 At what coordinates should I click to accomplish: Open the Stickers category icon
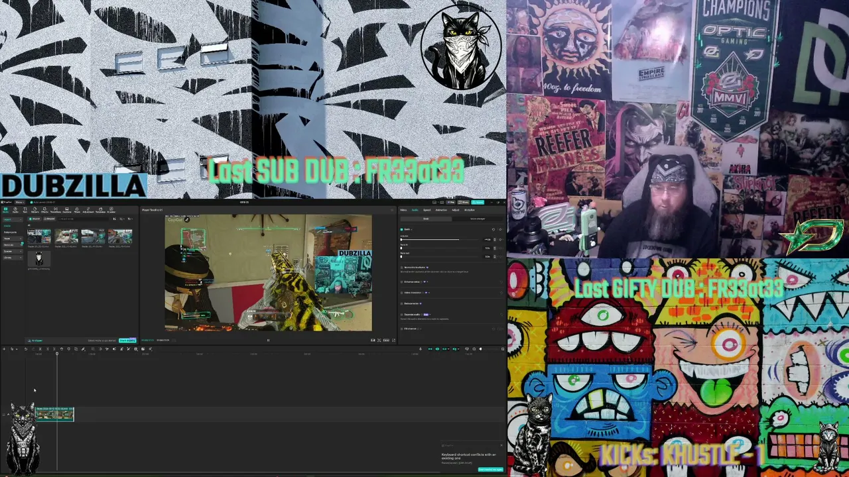click(x=35, y=211)
